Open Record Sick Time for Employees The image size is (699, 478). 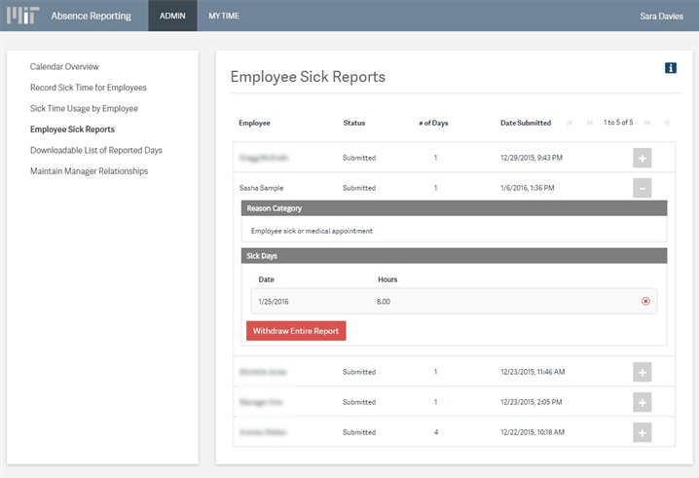(x=89, y=88)
